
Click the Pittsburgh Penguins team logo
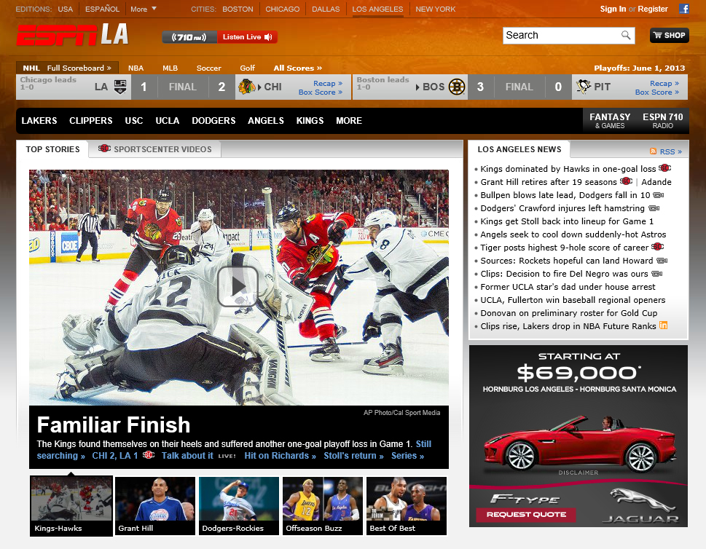click(x=584, y=87)
